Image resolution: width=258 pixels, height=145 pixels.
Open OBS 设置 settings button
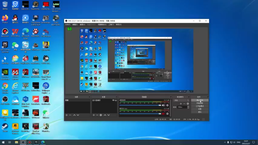[200, 109]
